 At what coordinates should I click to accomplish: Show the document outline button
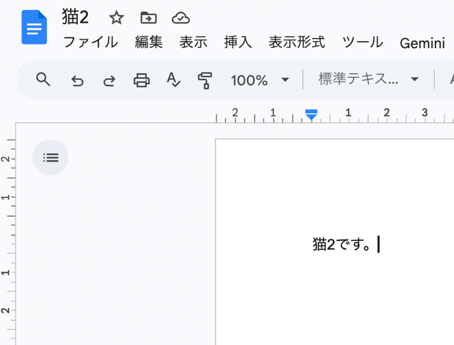(50, 157)
